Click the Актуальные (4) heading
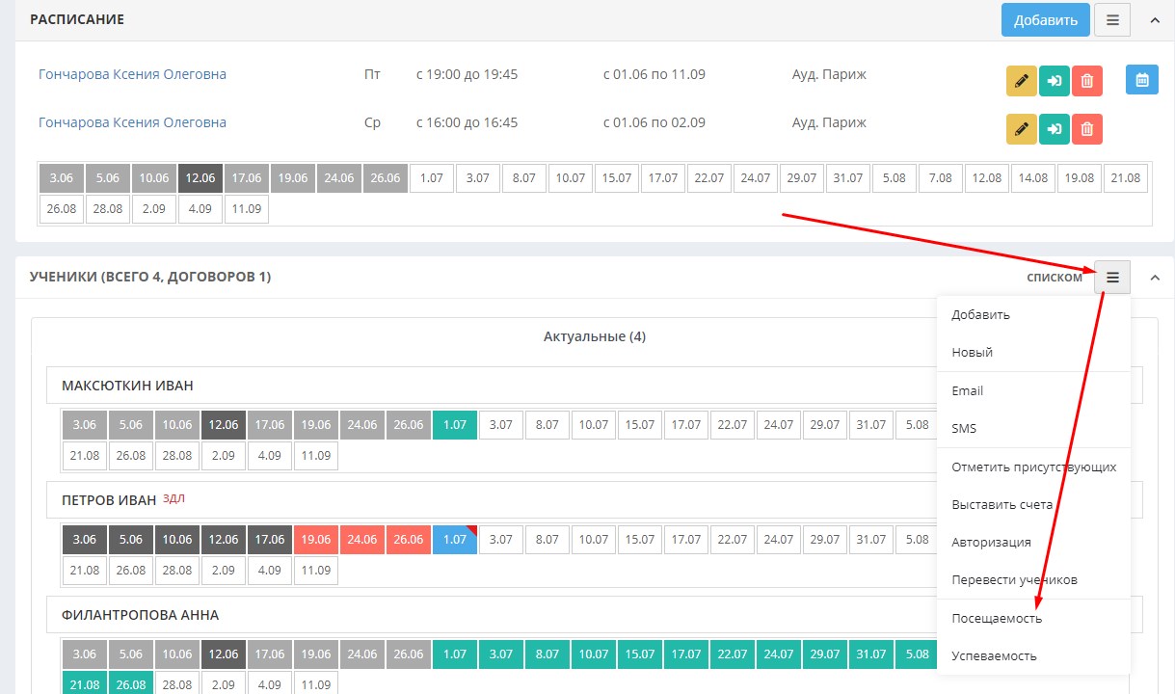This screenshot has width=1175, height=694. 595,337
